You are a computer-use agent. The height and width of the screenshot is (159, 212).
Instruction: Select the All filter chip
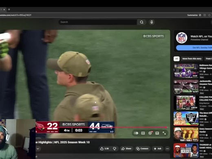click(177, 59)
